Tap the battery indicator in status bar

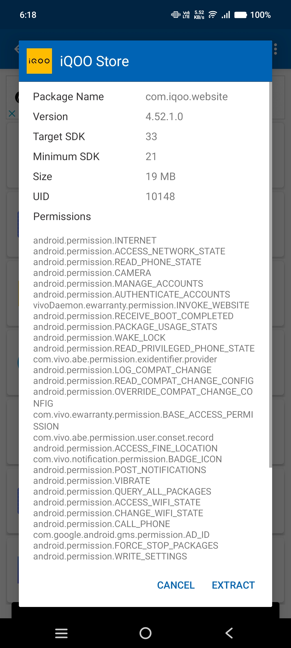point(241,15)
